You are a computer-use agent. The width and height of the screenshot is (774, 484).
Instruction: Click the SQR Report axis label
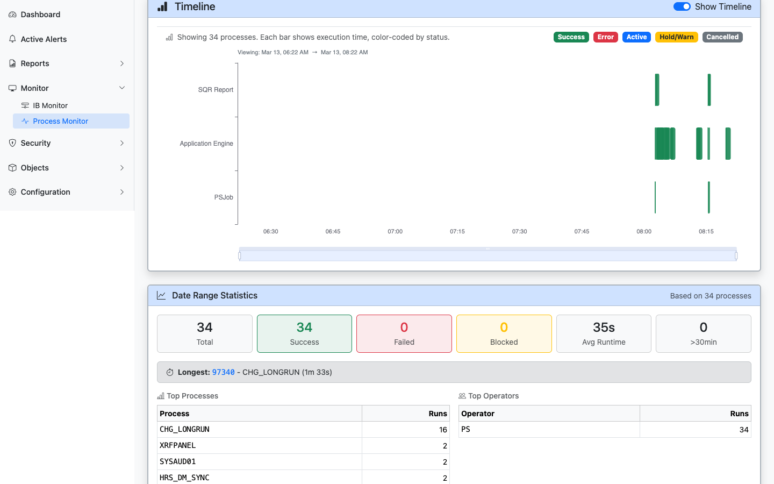pyautogui.click(x=216, y=90)
